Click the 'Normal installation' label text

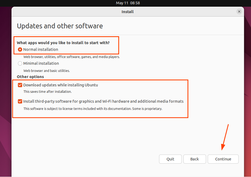tap(41, 49)
